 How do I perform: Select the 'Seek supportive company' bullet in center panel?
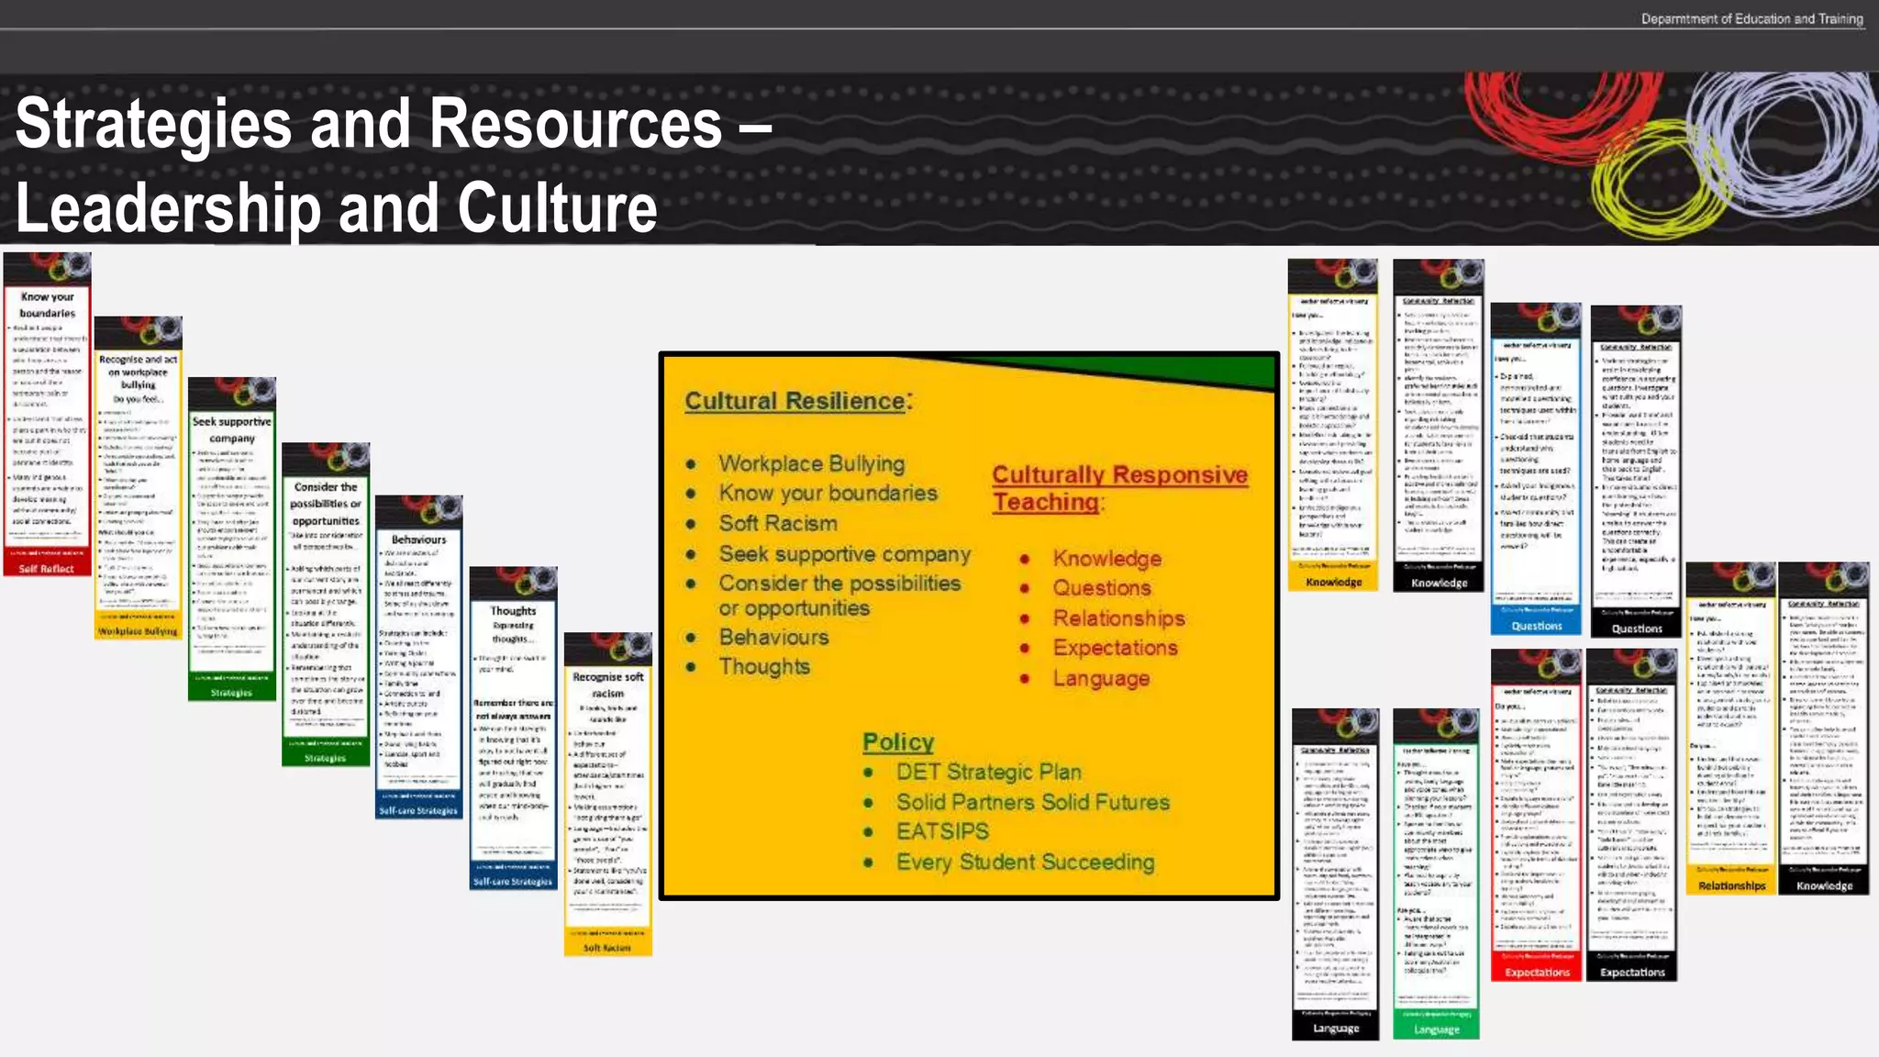[x=844, y=554]
